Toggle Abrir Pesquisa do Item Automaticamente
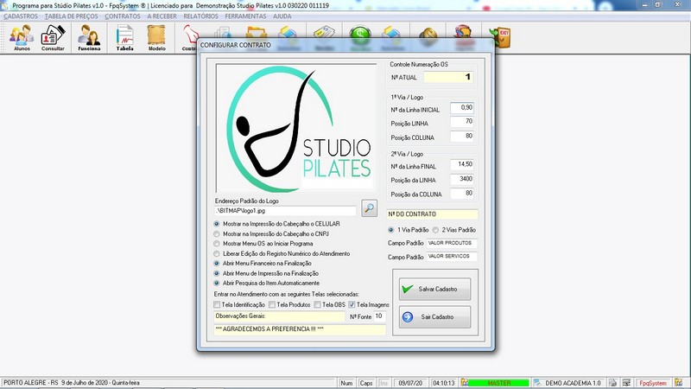 (x=217, y=284)
